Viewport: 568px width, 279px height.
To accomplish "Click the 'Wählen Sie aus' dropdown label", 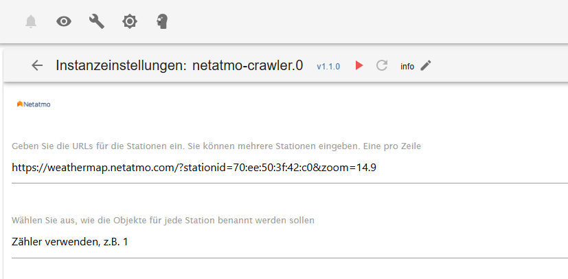I will pyautogui.click(x=163, y=221).
